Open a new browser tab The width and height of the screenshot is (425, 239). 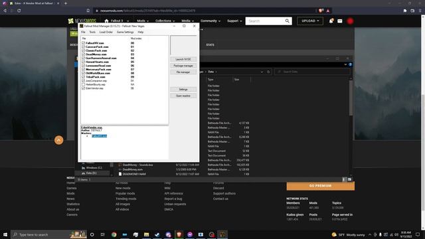(x=66, y=3)
